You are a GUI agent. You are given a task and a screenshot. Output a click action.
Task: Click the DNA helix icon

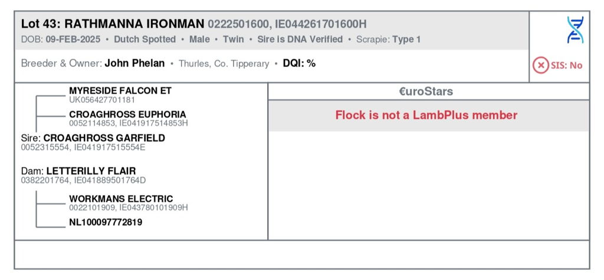[x=575, y=29]
